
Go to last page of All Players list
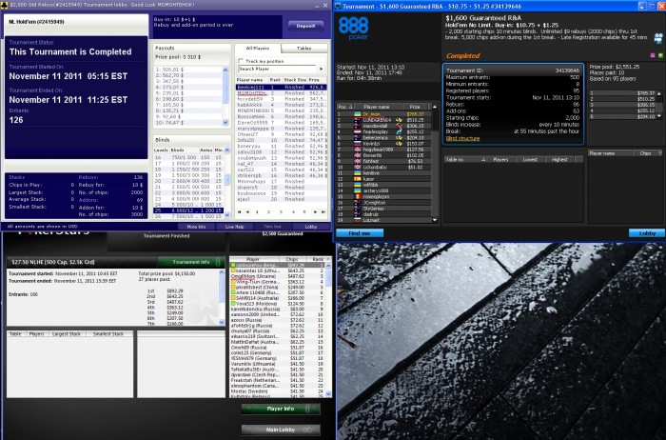[323, 211]
